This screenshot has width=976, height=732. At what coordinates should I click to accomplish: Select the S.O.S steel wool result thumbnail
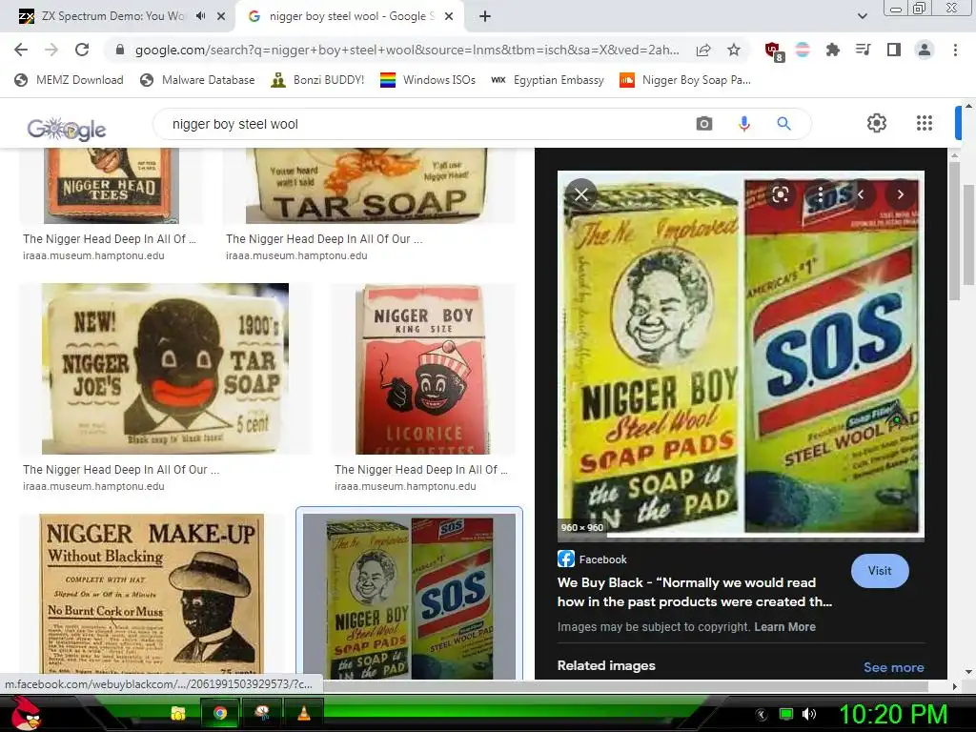pyautogui.click(x=409, y=596)
